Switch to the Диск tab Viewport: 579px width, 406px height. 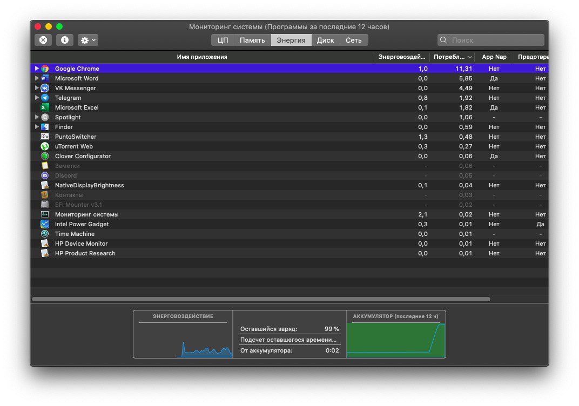pyautogui.click(x=325, y=40)
